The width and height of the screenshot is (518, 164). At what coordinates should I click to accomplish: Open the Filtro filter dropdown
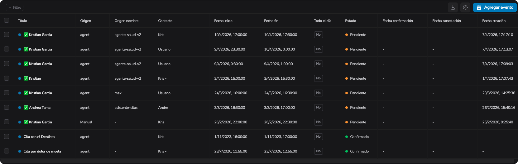(x=15, y=7)
